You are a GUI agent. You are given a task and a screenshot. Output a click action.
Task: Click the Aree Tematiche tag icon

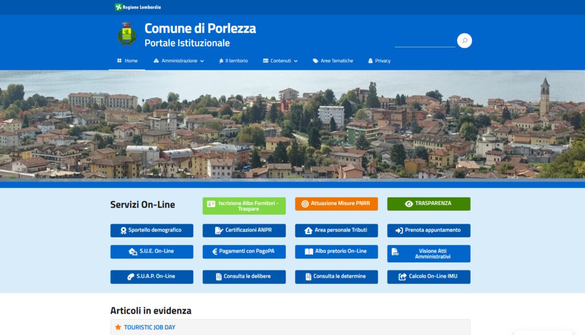point(315,60)
